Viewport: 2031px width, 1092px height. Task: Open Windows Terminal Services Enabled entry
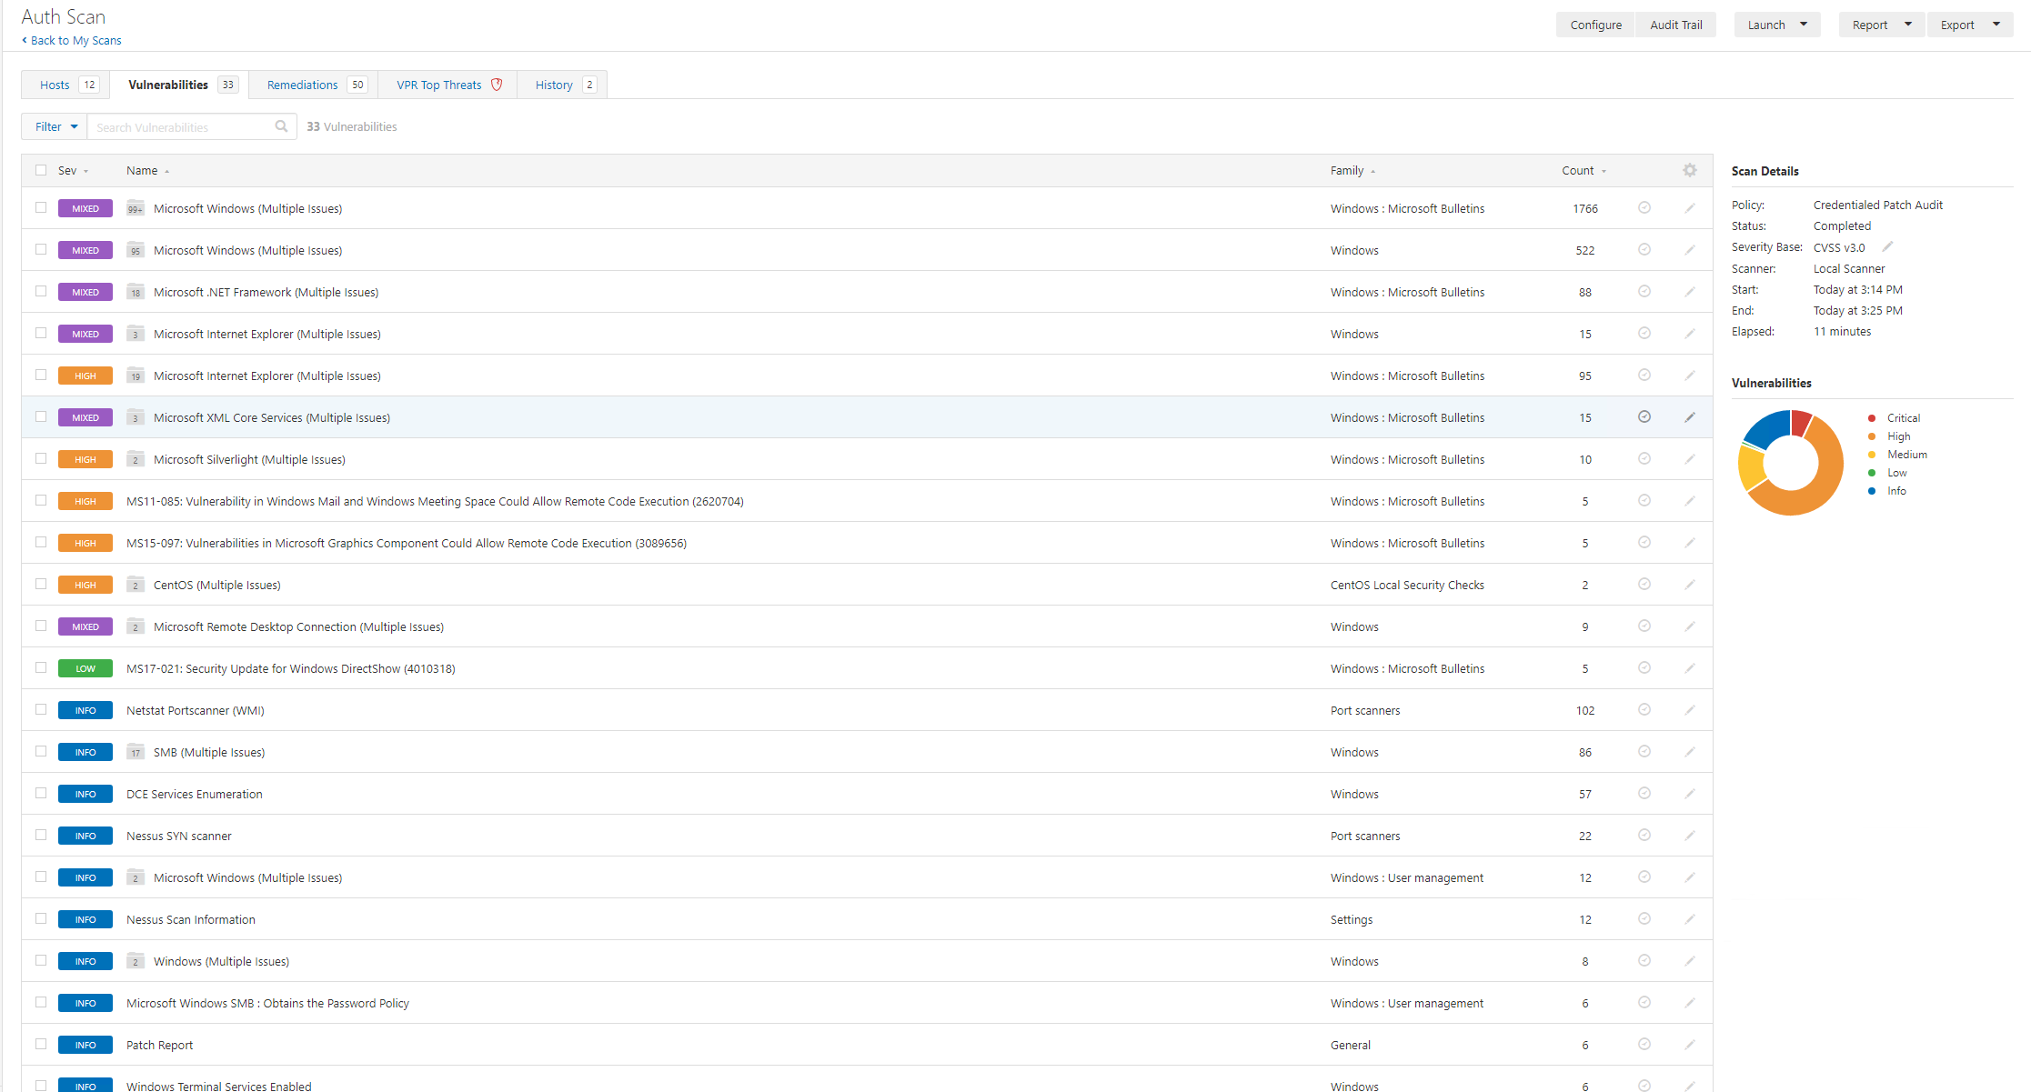(218, 1087)
